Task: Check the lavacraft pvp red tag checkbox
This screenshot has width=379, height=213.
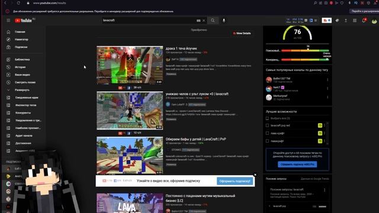Action: pos(267,125)
